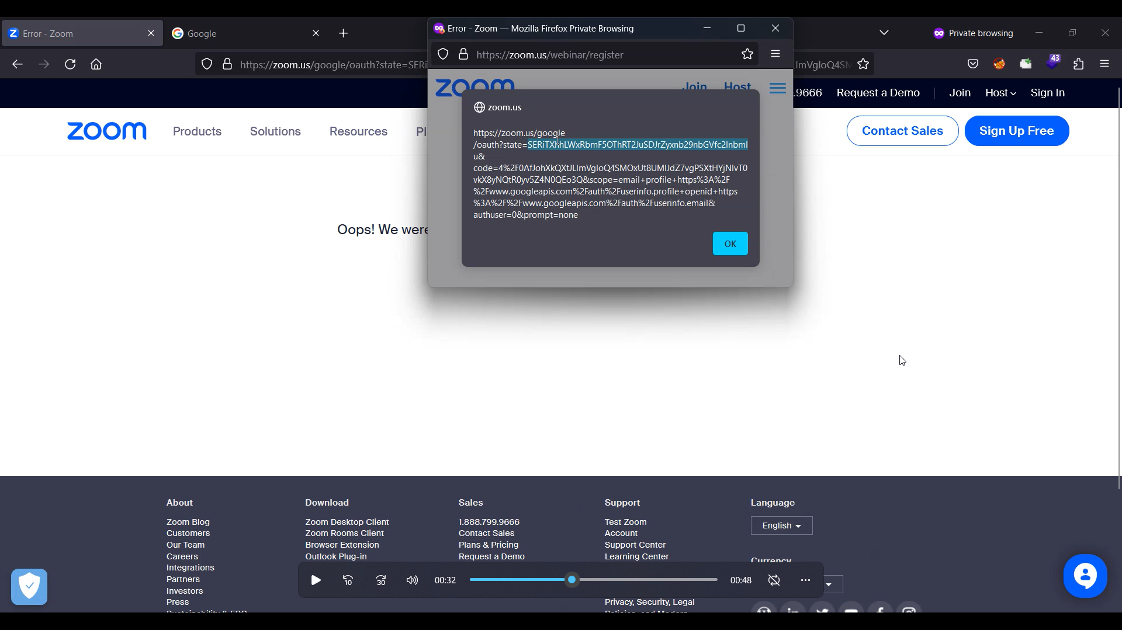Toggle the loop icon in player
This screenshot has height=630, width=1122.
coord(774,580)
